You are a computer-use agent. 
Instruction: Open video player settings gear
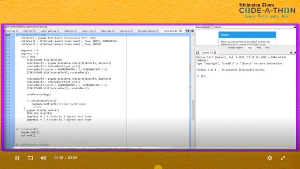(270, 158)
